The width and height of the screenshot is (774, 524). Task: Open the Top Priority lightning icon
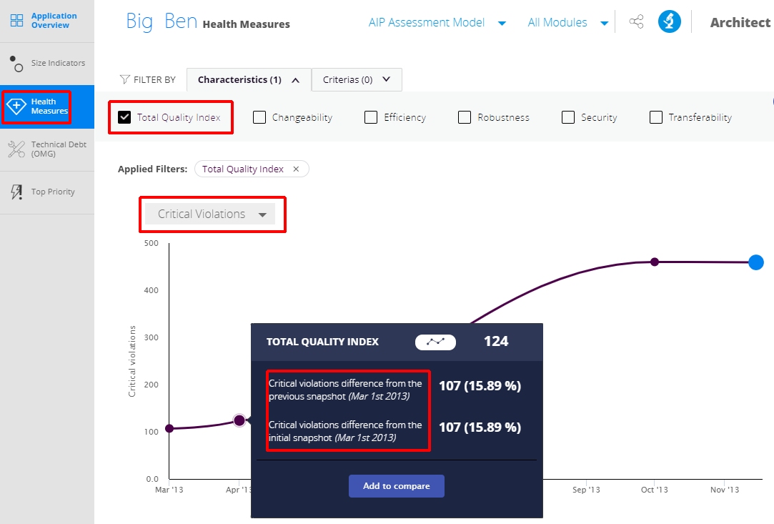pos(16,192)
